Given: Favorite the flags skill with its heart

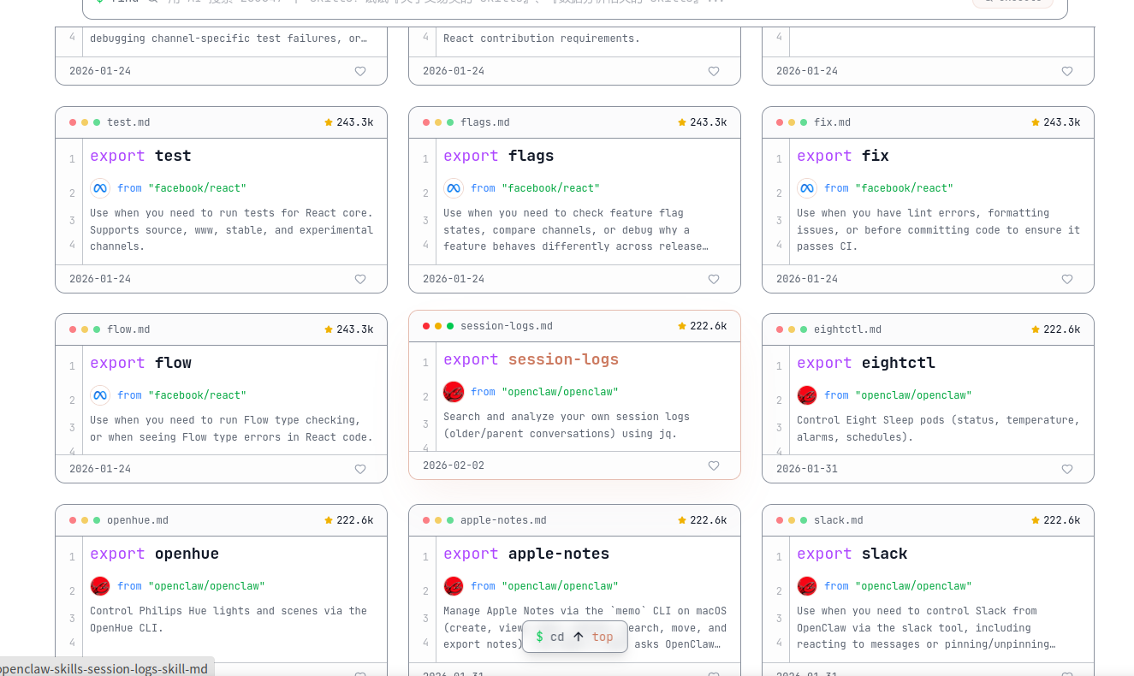Looking at the screenshot, I should coord(714,279).
